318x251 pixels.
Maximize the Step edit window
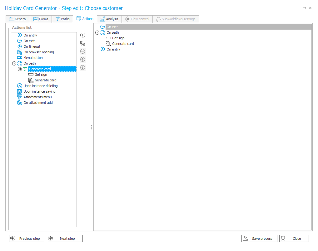click(x=304, y=8)
